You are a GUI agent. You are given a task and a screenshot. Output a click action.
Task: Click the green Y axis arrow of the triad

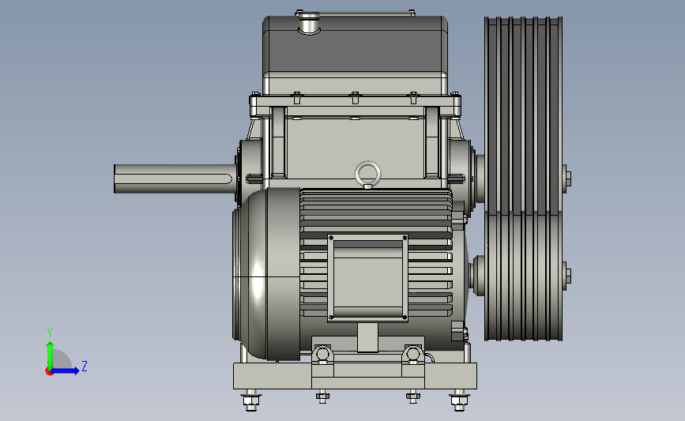tap(50, 355)
